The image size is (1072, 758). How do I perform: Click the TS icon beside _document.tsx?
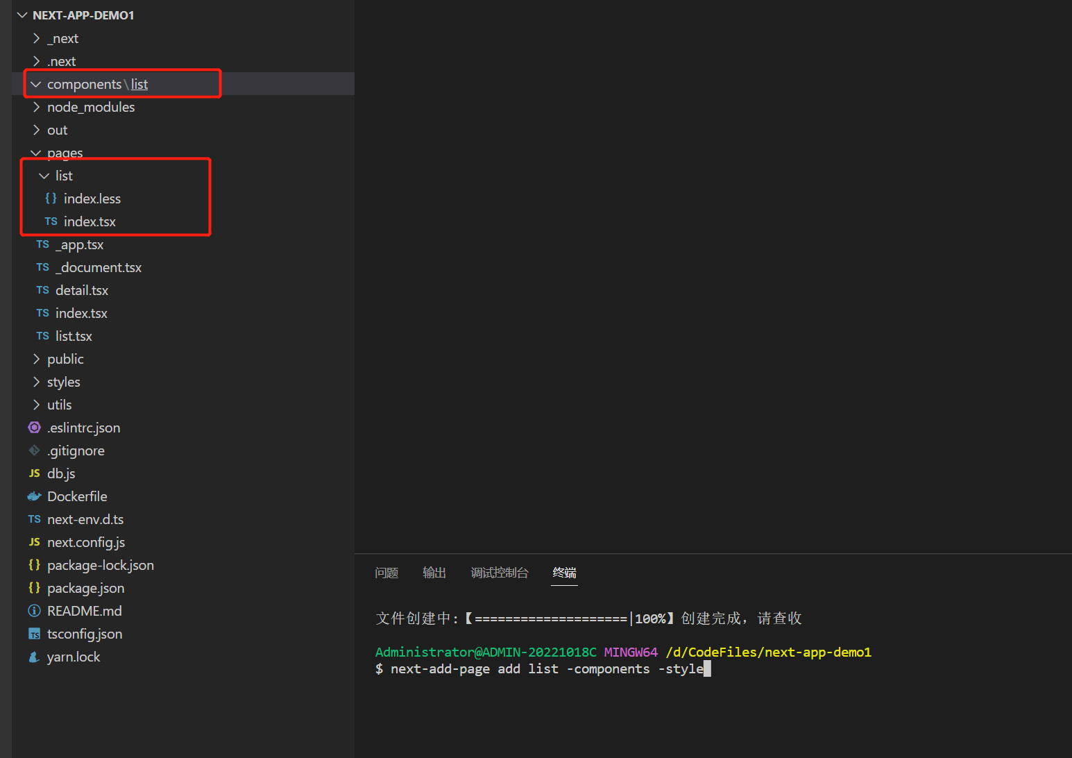(x=42, y=267)
